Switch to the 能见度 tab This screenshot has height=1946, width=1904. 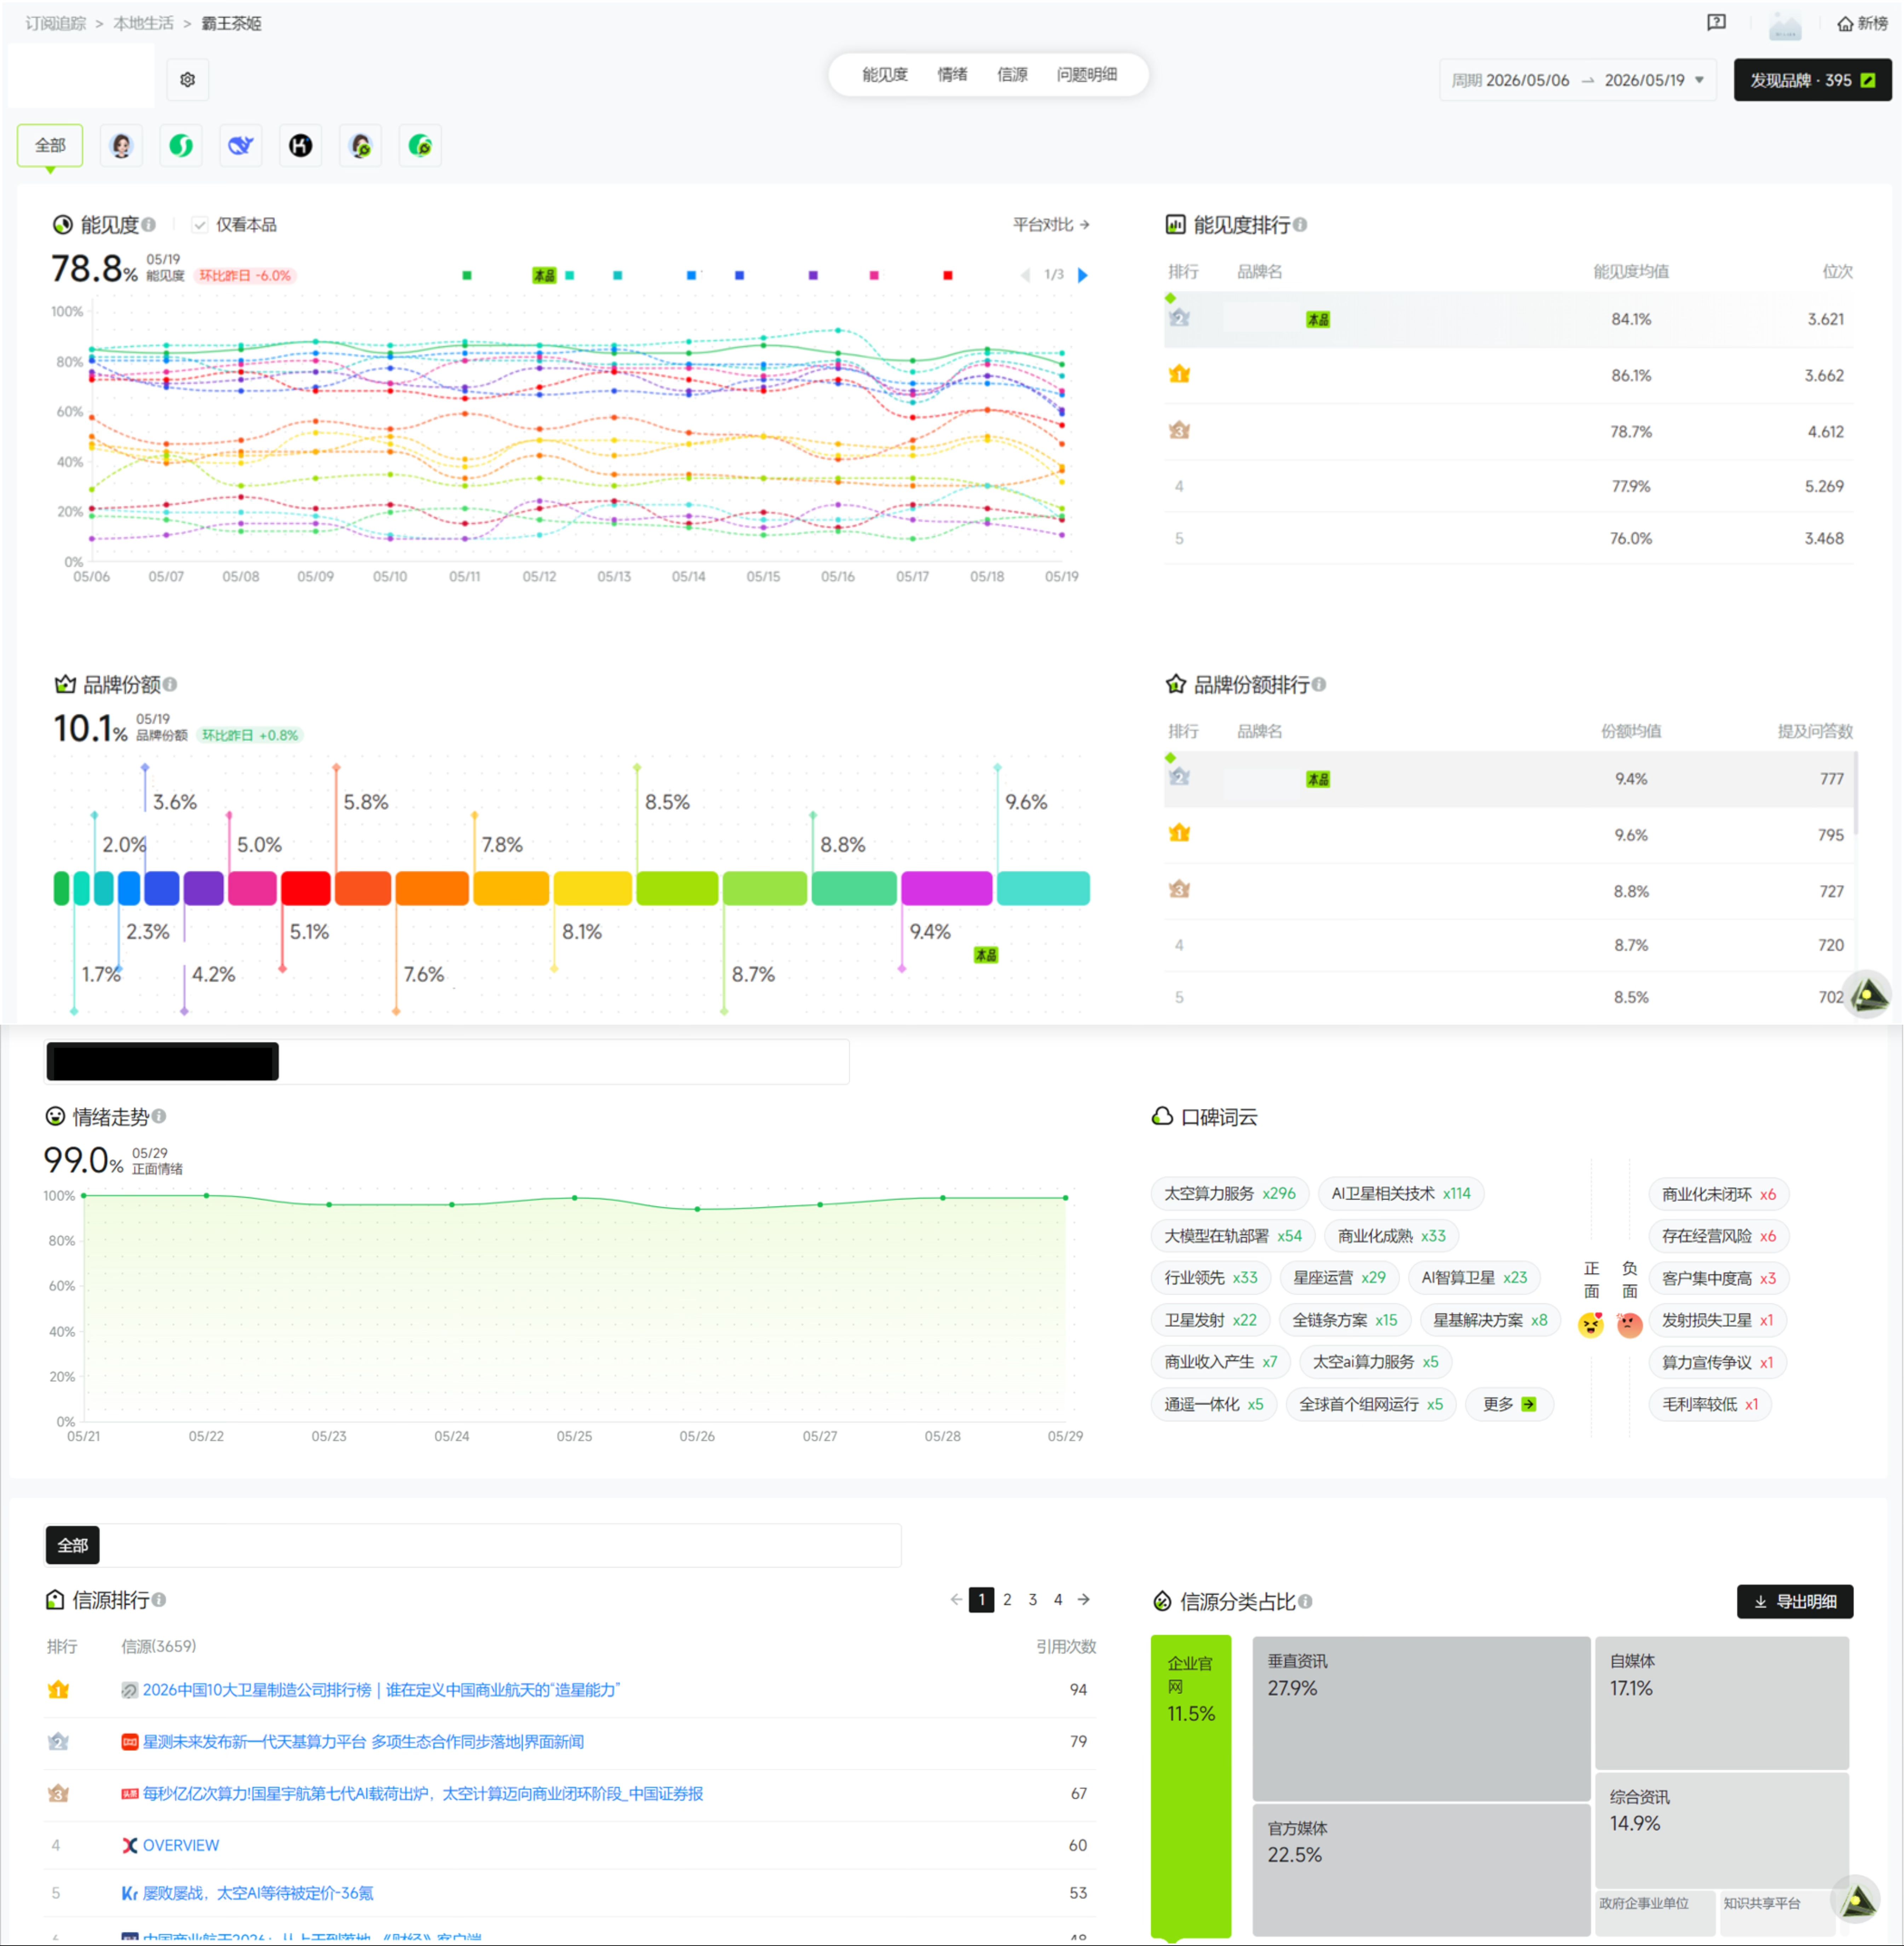coord(885,75)
